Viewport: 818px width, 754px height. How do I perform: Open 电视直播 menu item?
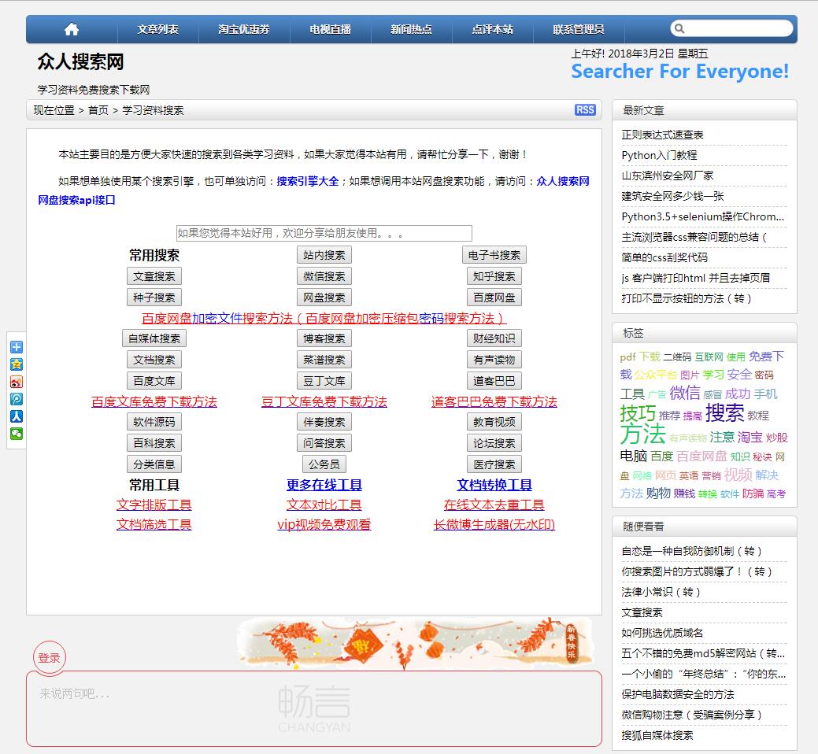[x=330, y=29]
